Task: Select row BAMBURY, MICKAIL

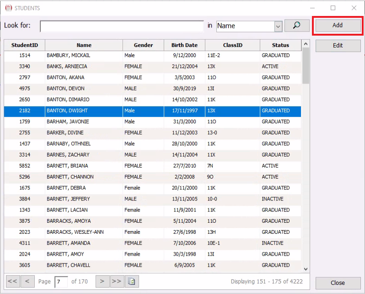Action: (x=152, y=56)
